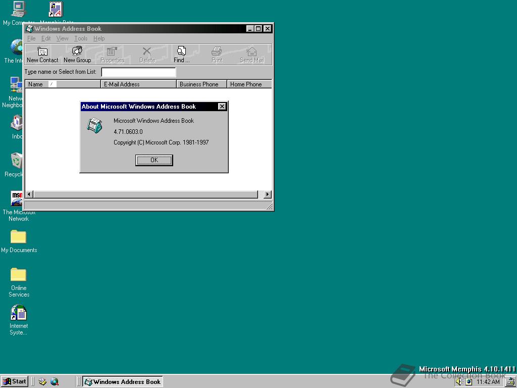Create a New Group from toolbar
This screenshot has height=388, width=517.
click(77, 55)
